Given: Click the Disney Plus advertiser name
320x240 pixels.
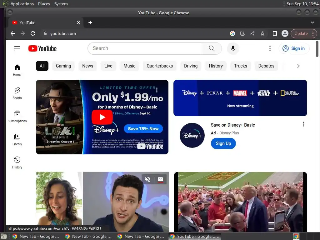Looking at the screenshot, I should click(229, 133).
